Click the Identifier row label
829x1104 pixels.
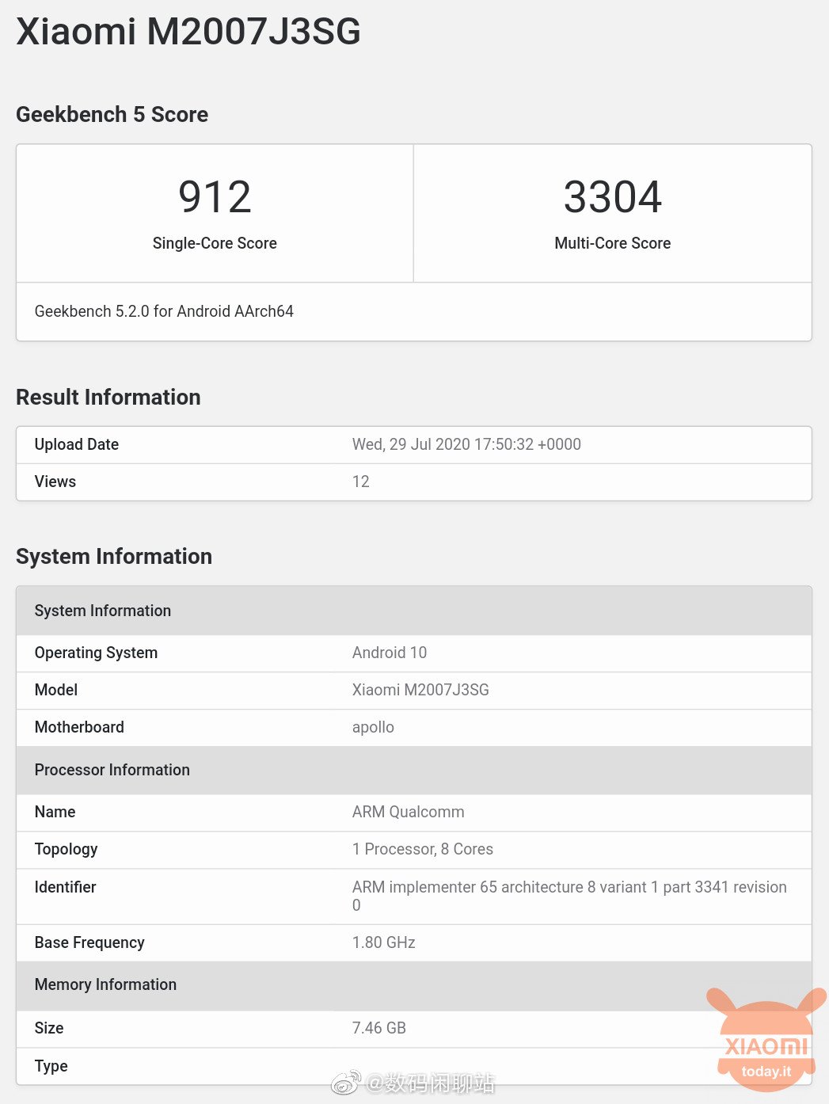pos(66,887)
